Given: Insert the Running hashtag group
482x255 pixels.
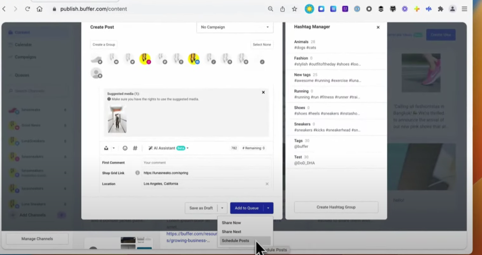Looking at the screenshot, I should 336,94.
